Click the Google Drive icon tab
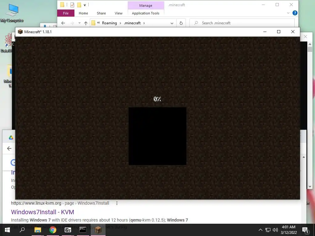This screenshot has height=236, width=315. click(11, 137)
